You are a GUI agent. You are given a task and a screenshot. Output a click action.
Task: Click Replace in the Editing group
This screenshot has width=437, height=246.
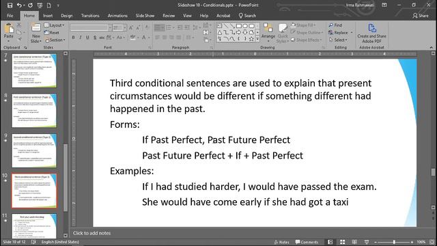pos(339,33)
